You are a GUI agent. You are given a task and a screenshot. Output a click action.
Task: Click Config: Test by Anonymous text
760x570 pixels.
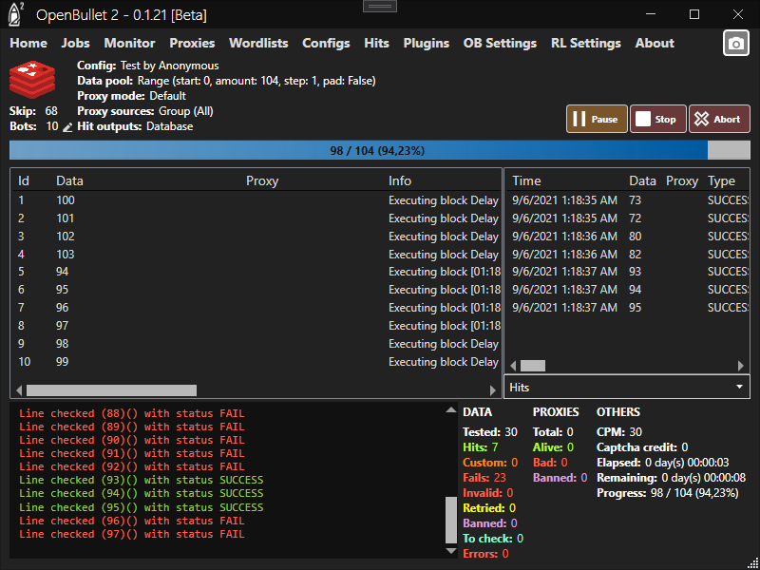[x=148, y=66]
